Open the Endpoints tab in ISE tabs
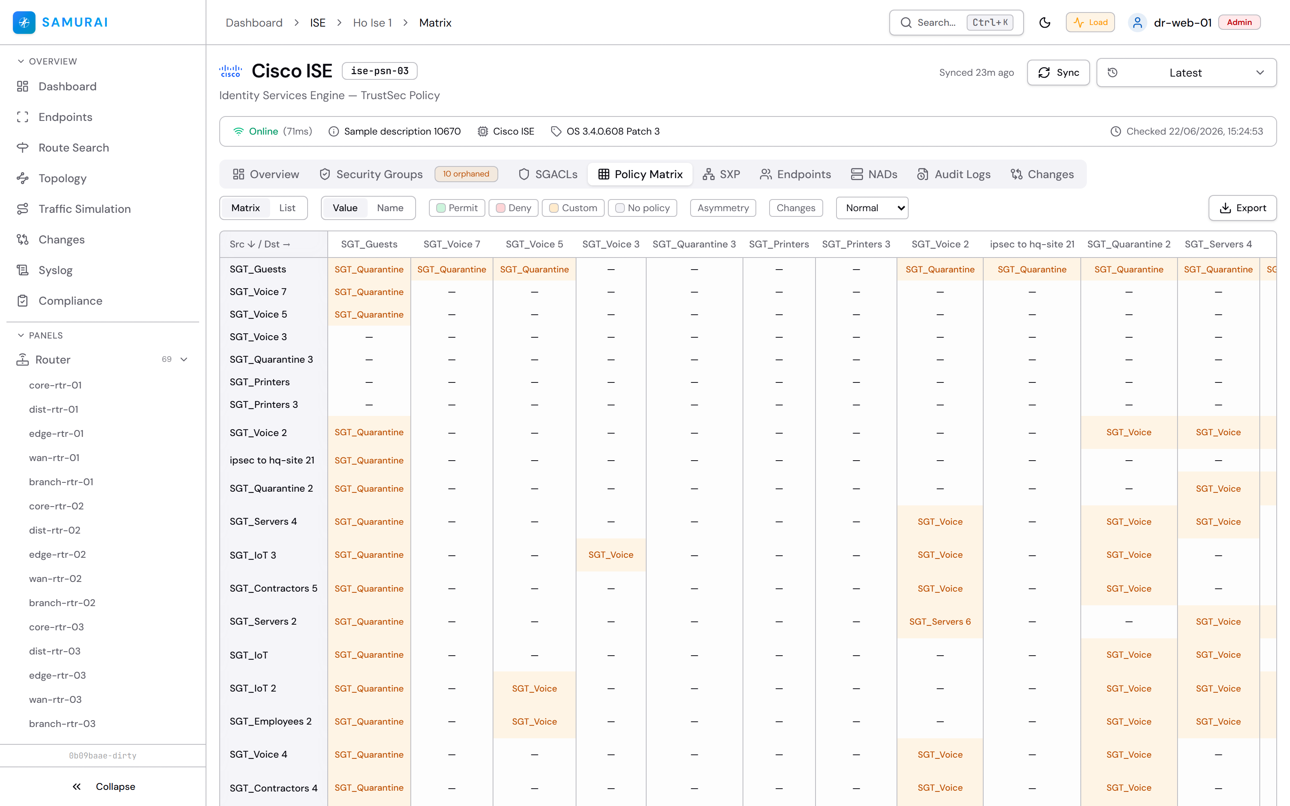Viewport: 1290px width, 806px height. point(795,174)
